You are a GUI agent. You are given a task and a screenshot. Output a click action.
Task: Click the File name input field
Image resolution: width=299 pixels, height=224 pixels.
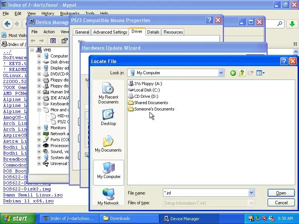[206, 193]
